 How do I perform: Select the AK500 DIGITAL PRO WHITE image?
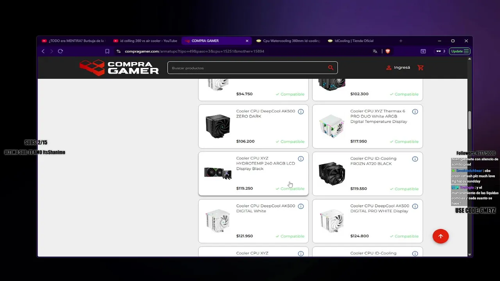(332, 221)
